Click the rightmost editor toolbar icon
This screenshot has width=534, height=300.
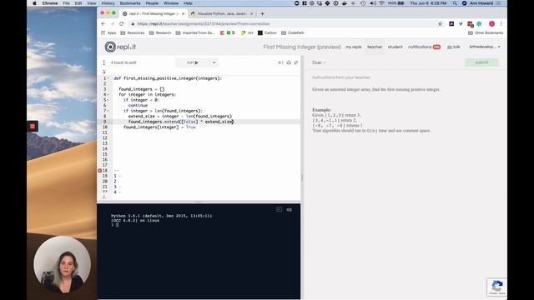[x=296, y=62]
